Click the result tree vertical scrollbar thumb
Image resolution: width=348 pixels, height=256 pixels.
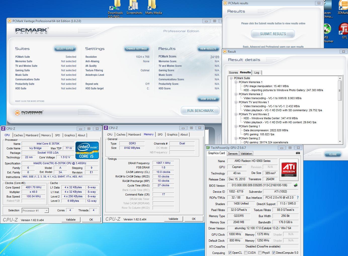pos(340,91)
